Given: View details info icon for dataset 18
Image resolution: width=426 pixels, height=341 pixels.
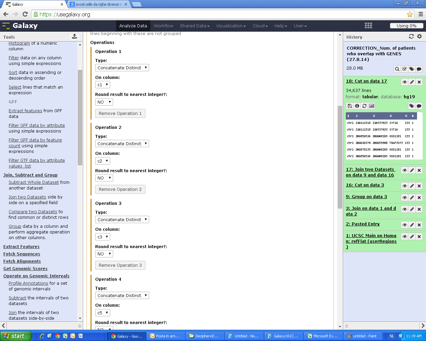Looking at the screenshot, I should tap(357, 106).
